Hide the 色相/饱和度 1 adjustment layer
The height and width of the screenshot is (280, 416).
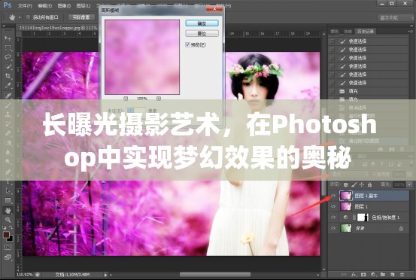click(333, 217)
